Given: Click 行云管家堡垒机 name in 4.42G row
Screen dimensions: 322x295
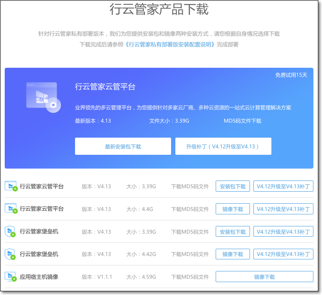Looking at the screenshot, I should (x=39, y=254).
